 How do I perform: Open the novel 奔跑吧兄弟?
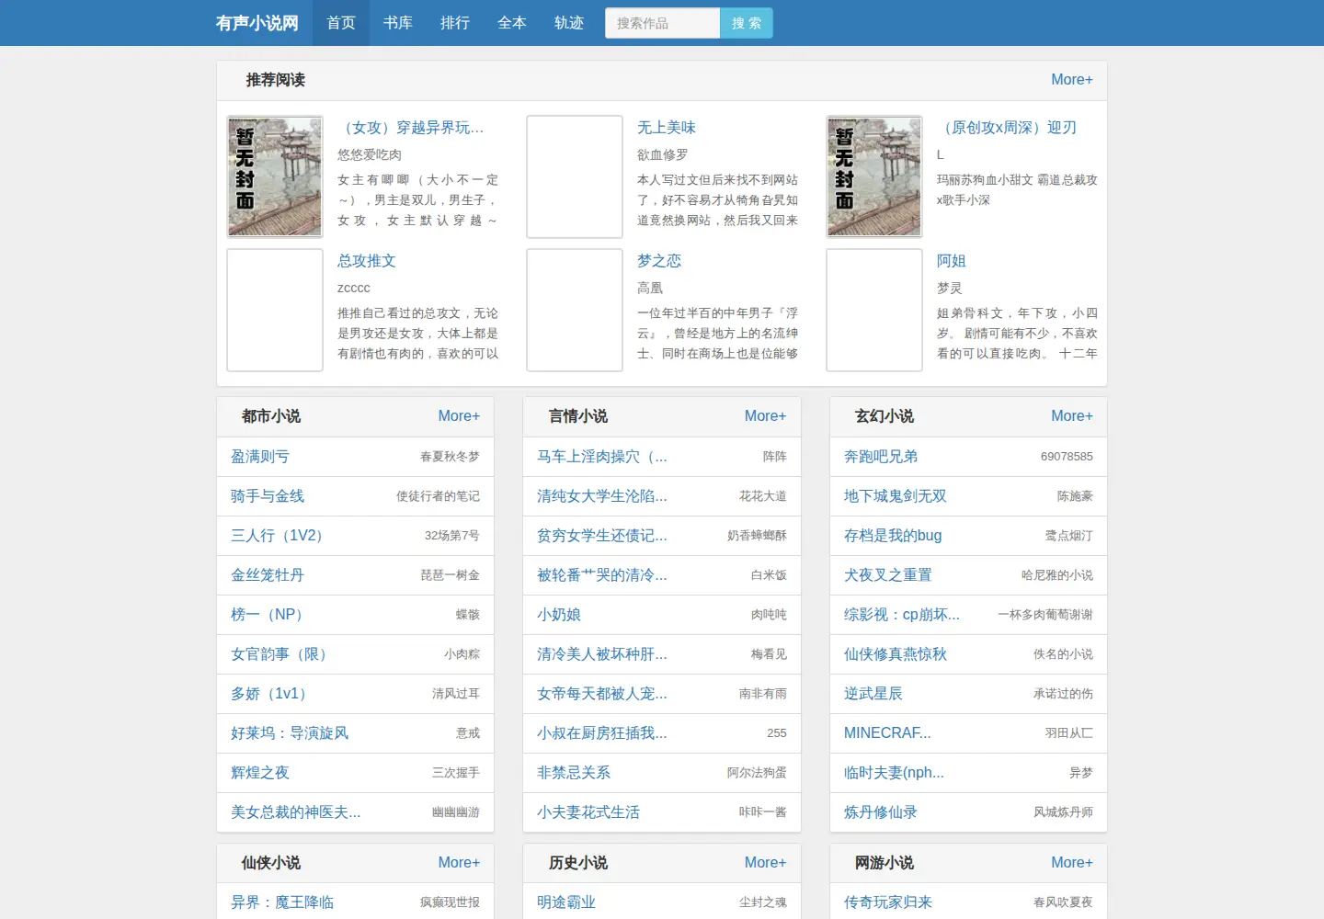click(881, 457)
